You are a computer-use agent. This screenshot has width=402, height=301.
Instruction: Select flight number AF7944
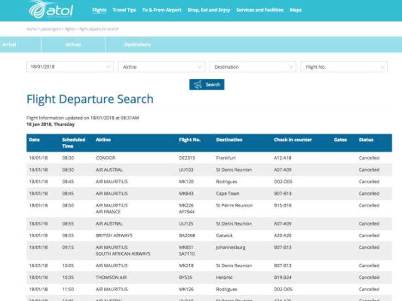(x=186, y=212)
